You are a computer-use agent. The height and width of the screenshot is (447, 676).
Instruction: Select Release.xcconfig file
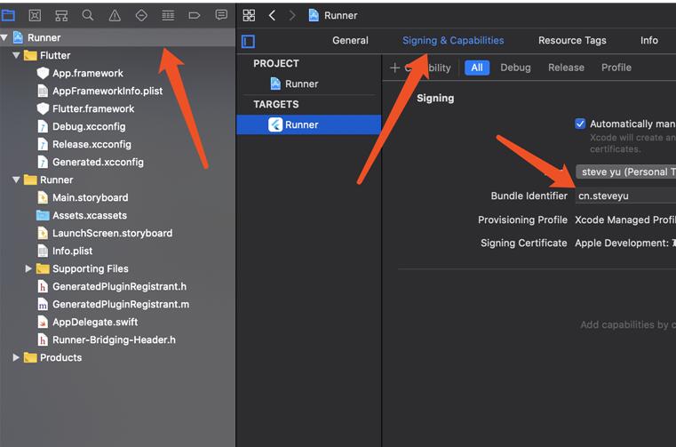(91, 144)
